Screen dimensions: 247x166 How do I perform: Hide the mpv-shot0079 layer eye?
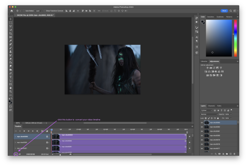click(202, 140)
